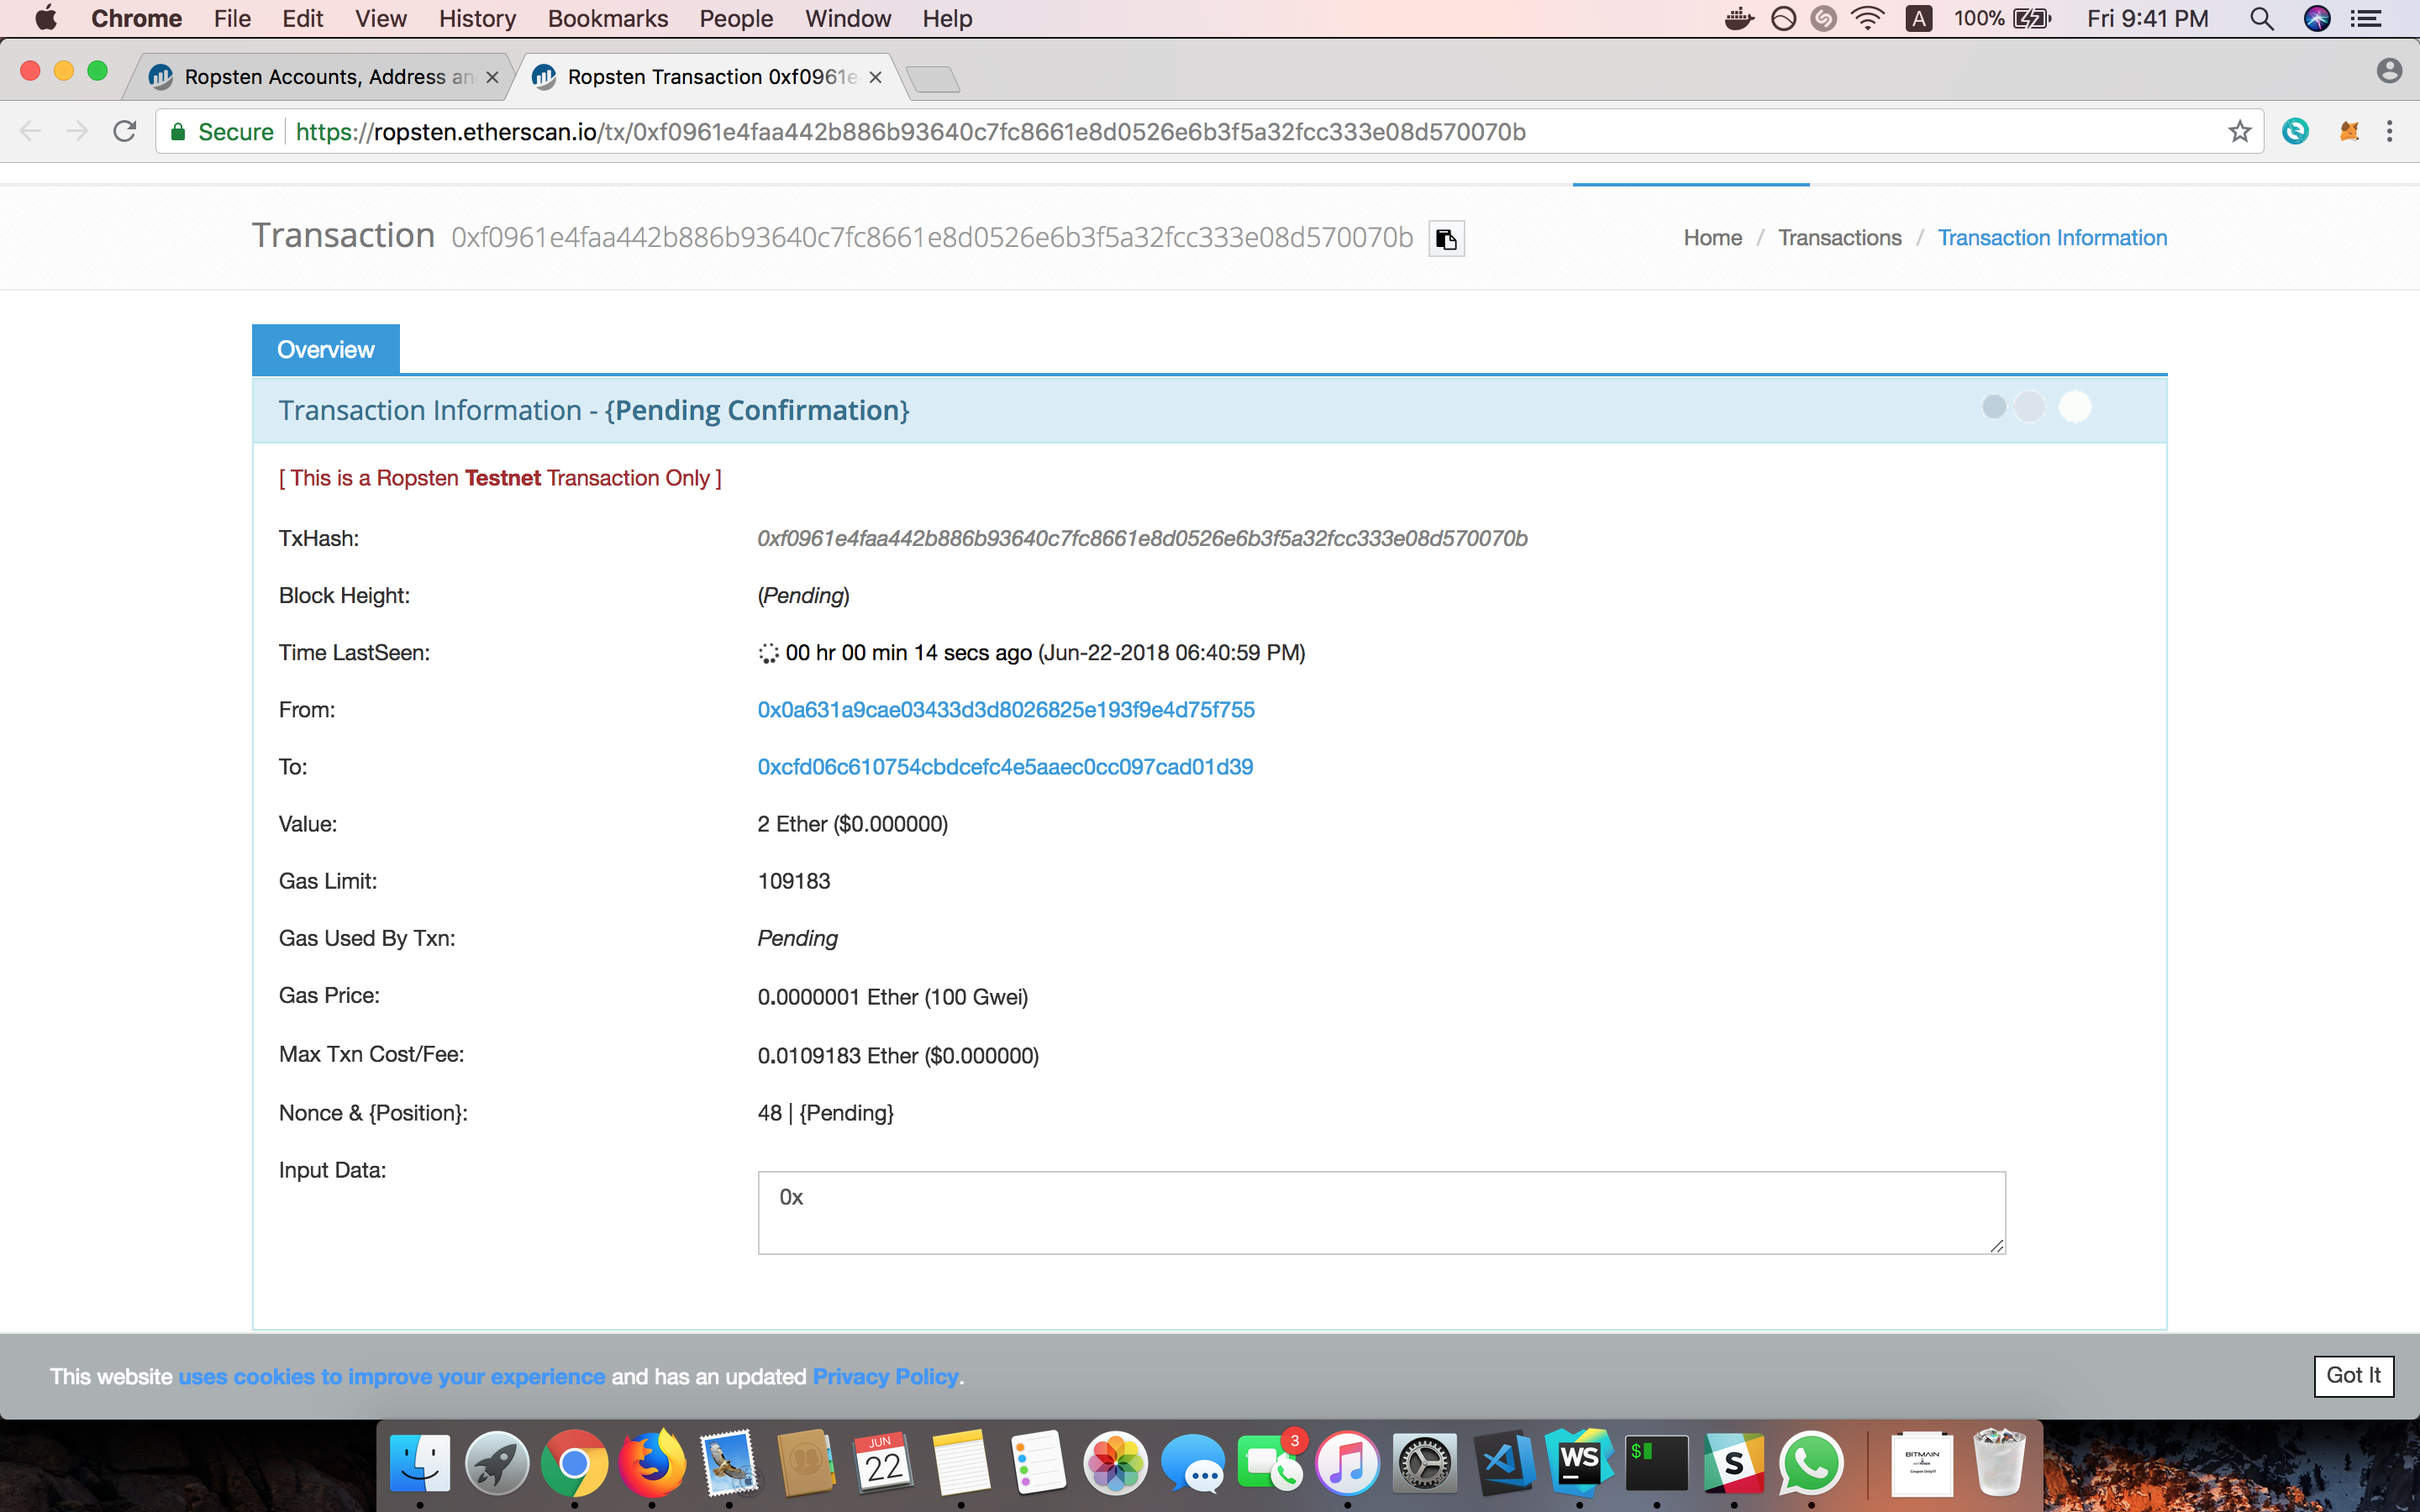The image size is (2420, 1512).
Task: Switch to the Ropsten Accounts tab
Action: coord(318,77)
